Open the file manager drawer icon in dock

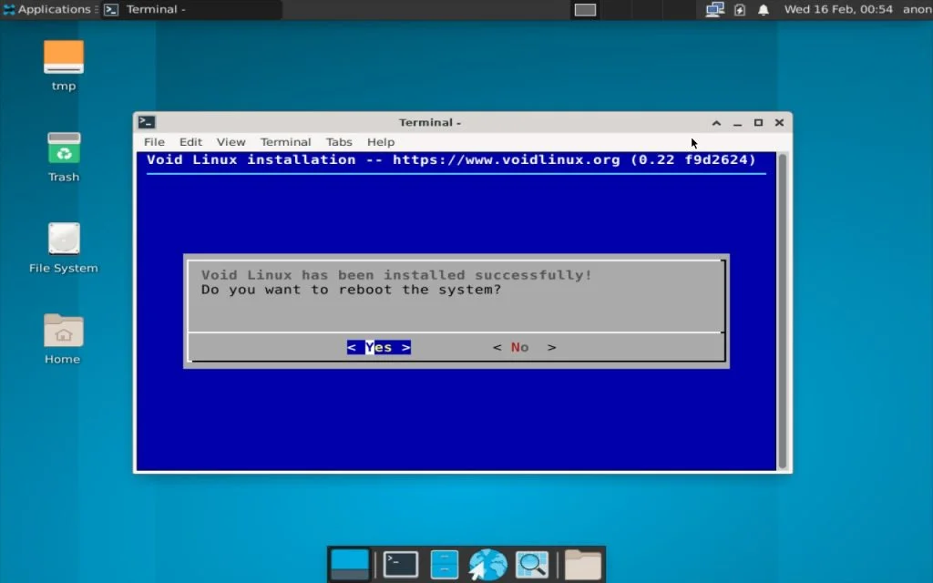click(443, 564)
